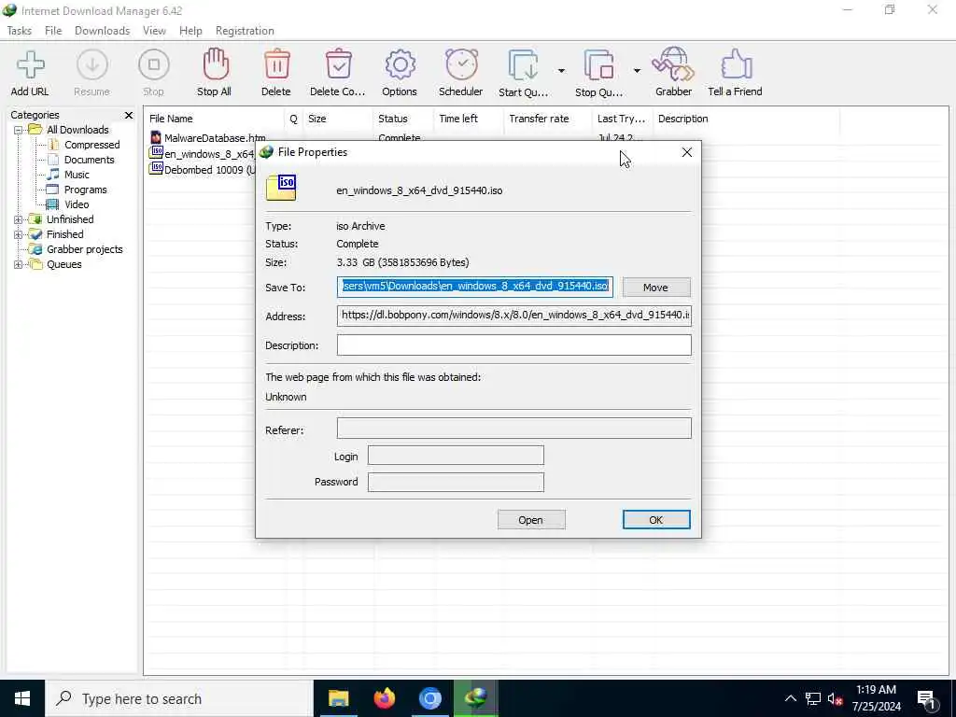956x717 pixels.
Task: Click the Stop Queue toolbar icon
Action: tap(598, 65)
